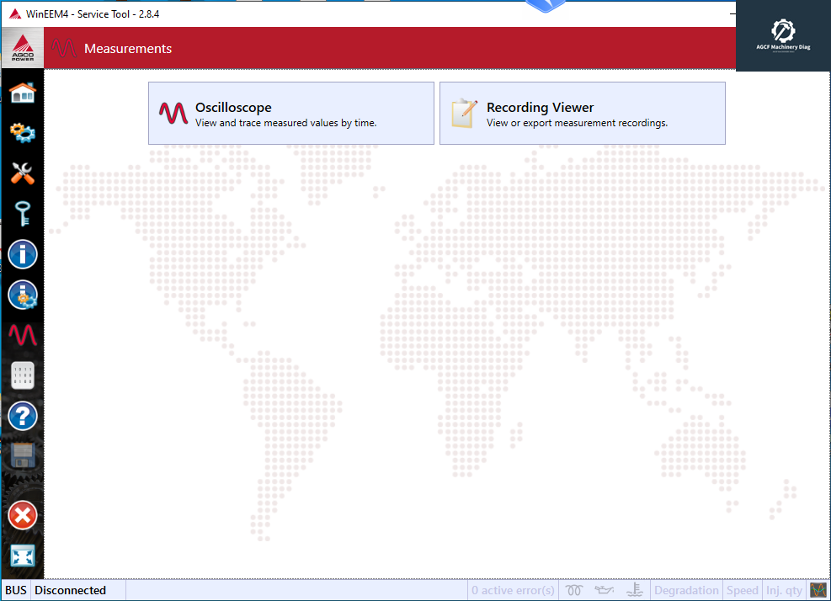Select the red waveform Measurements sidebar icon

(x=23, y=335)
